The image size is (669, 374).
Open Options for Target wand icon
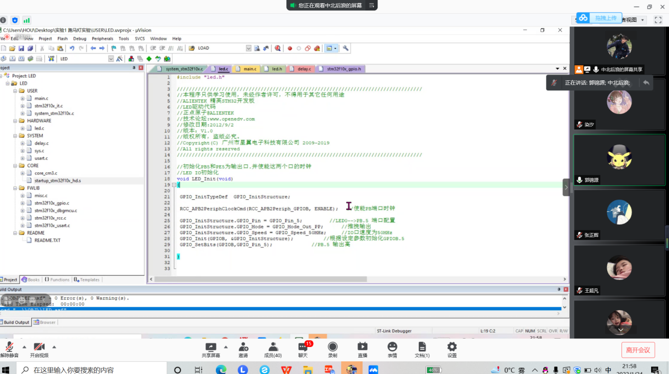pyautogui.click(x=119, y=59)
